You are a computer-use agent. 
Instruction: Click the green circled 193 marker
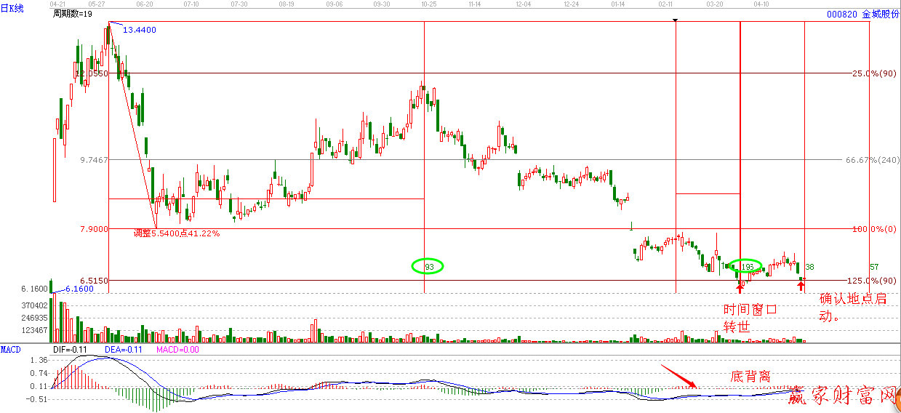745,267
